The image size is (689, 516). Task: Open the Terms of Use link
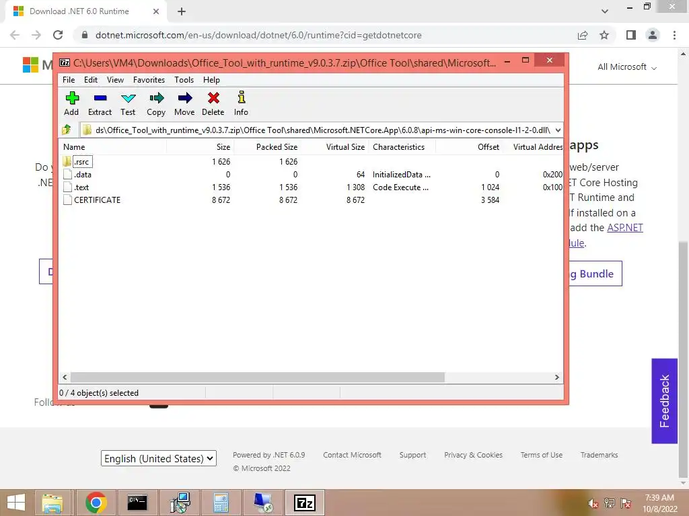pyautogui.click(x=542, y=455)
